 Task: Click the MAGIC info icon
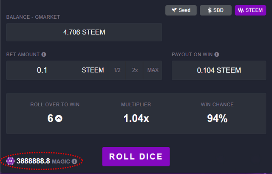point(74,161)
